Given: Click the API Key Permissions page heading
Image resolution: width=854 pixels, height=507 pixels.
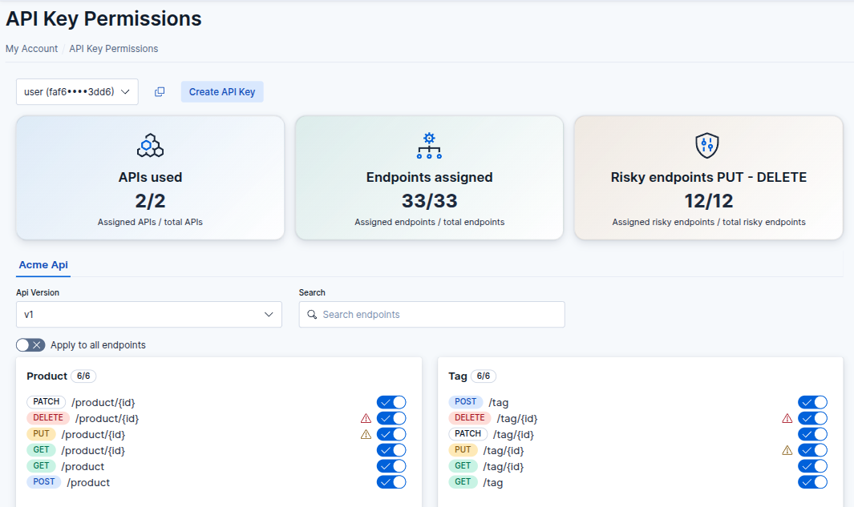Looking at the screenshot, I should pos(103,18).
